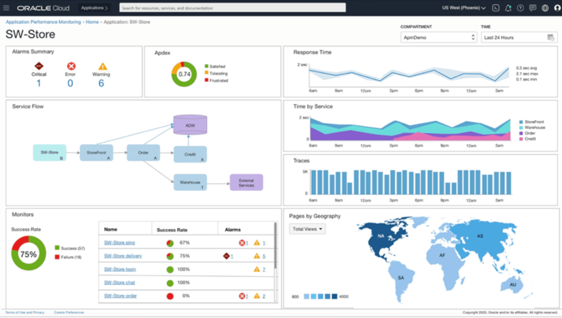Expand the US West (Phoenix) region selector
This screenshot has height=318, width=562.
(462, 8)
